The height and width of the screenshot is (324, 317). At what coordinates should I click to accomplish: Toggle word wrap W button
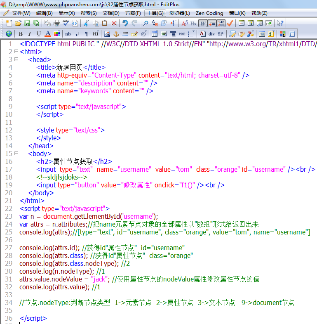point(202,24)
